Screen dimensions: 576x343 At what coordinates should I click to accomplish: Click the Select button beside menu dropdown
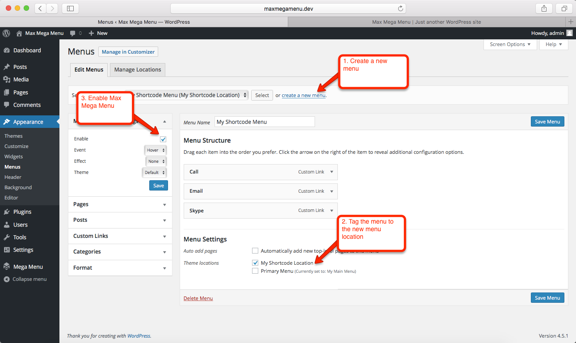click(262, 95)
